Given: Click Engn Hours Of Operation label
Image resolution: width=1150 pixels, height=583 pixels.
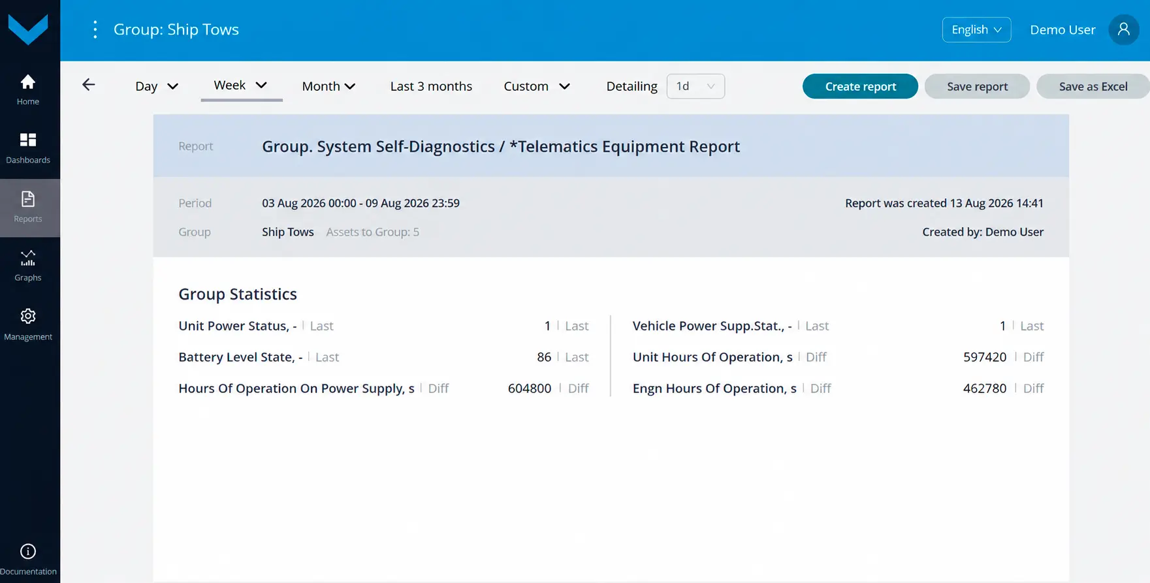Looking at the screenshot, I should click(x=714, y=388).
